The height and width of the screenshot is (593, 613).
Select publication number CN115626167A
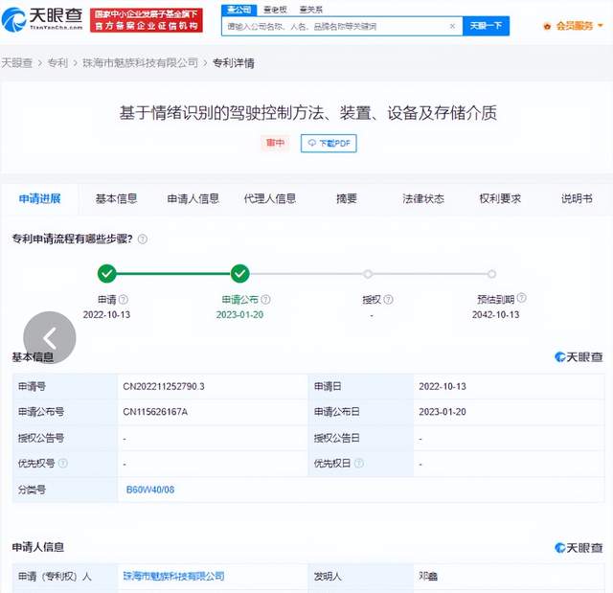click(x=155, y=412)
